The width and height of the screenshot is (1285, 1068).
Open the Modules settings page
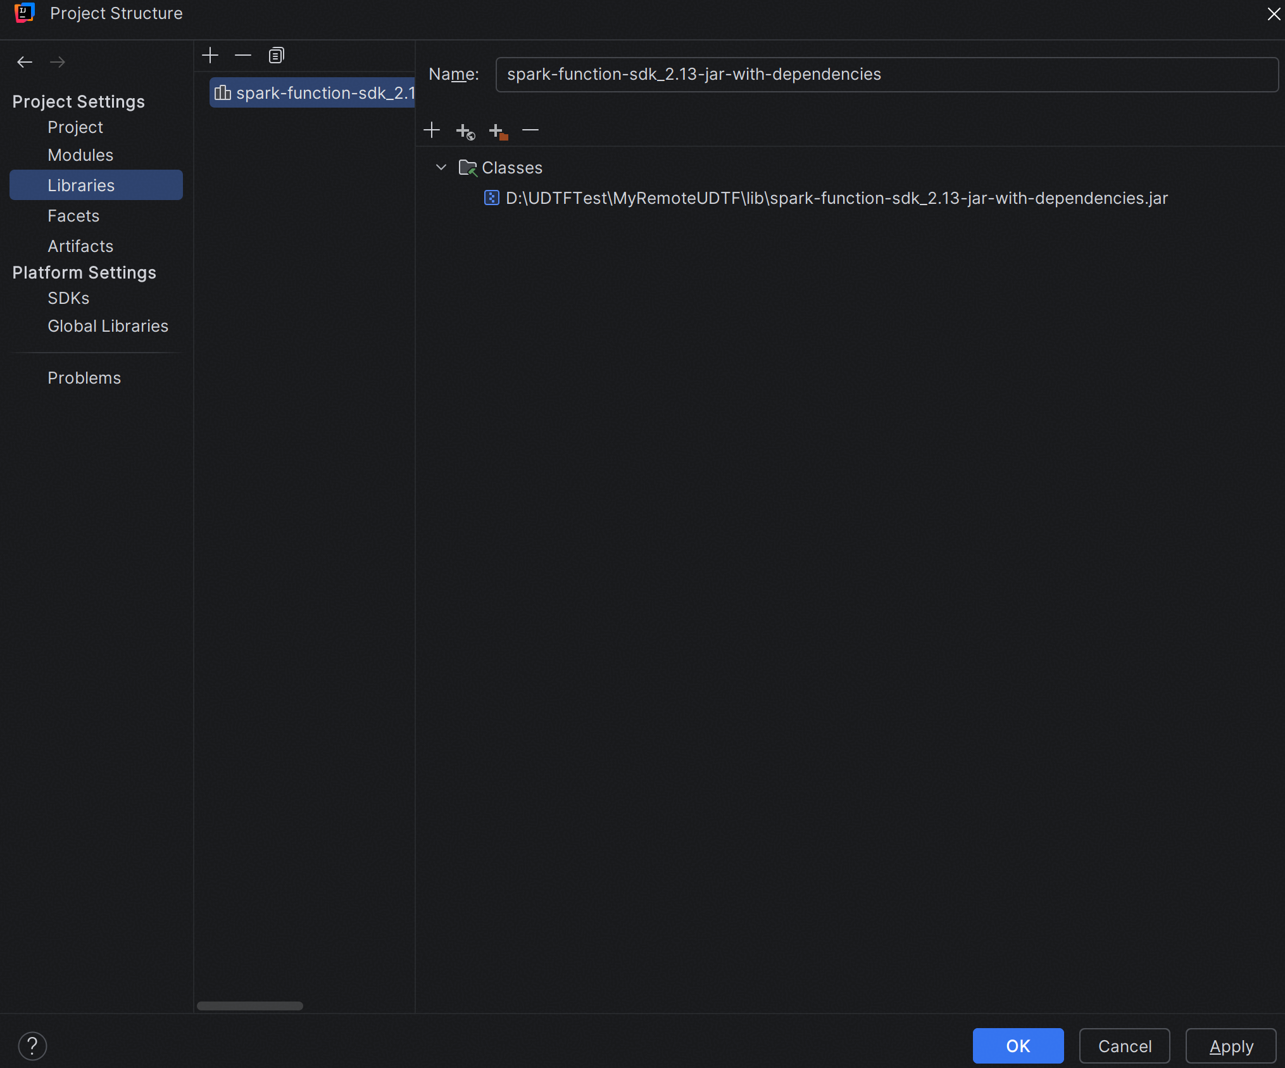click(80, 155)
